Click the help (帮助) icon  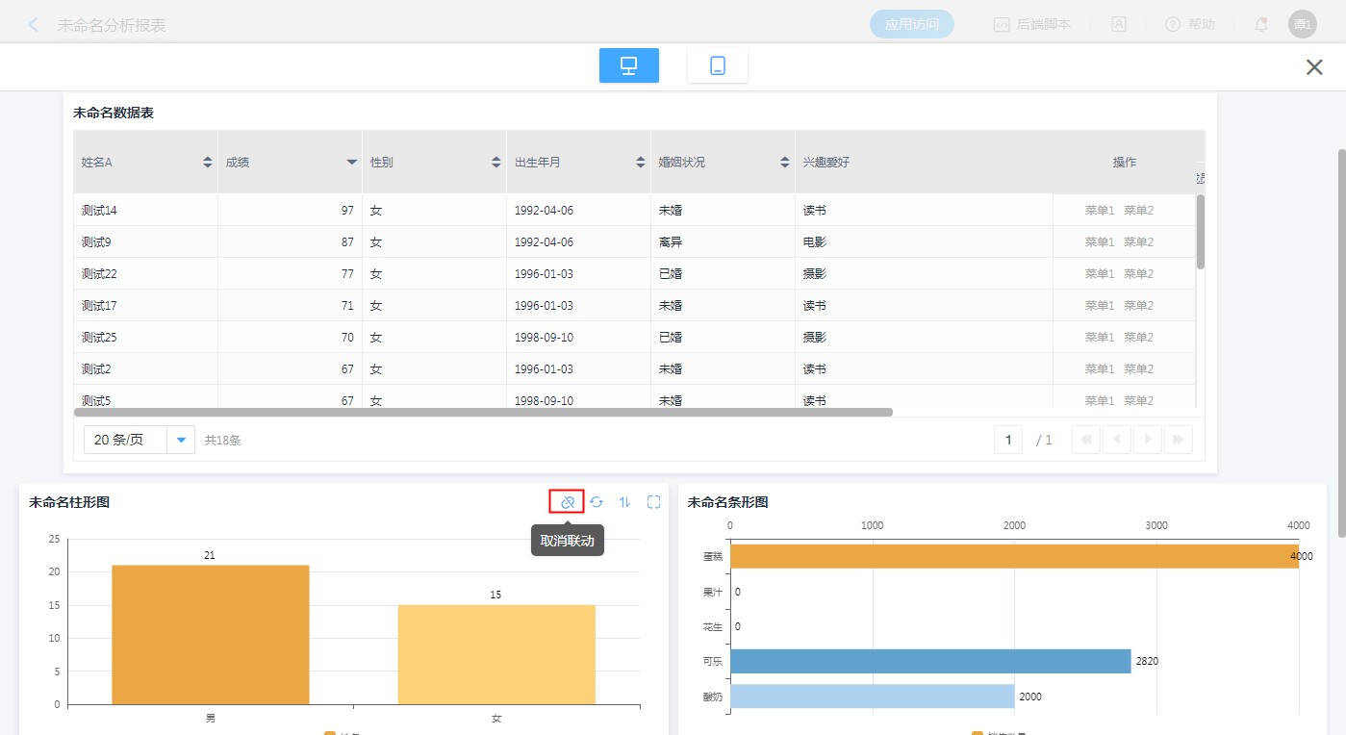coord(1172,25)
